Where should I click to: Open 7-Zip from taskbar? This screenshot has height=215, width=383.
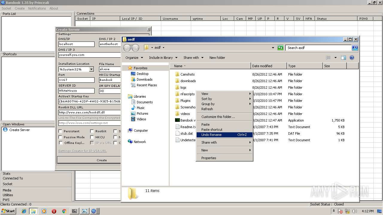point(75,211)
